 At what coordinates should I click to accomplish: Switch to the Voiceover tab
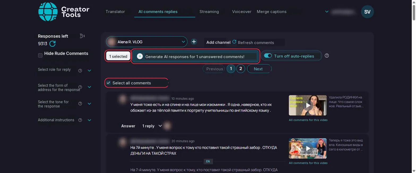pos(242,12)
